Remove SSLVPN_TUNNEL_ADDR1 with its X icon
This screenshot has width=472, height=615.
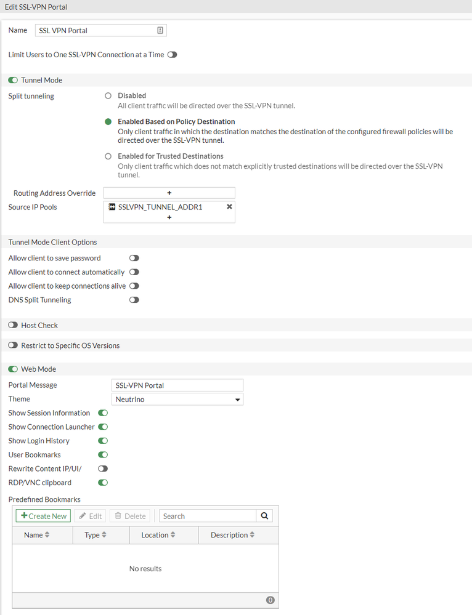click(229, 207)
